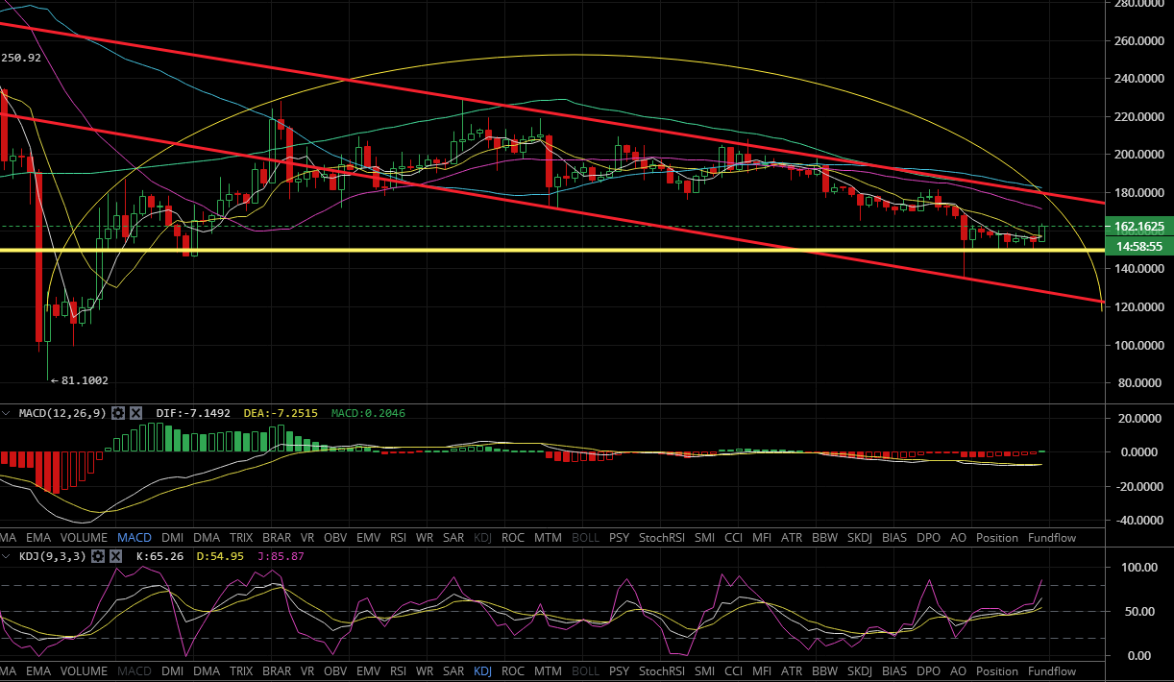Select DMI in the KDJ panel's indicator row

click(x=173, y=670)
